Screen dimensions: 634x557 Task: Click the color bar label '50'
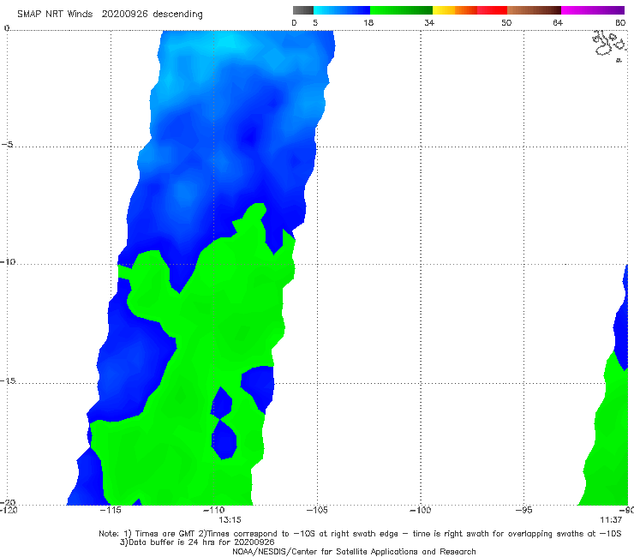[x=506, y=22]
